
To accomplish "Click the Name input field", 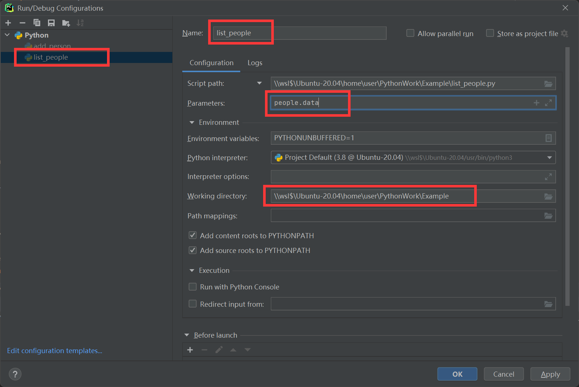I will tap(299, 33).
